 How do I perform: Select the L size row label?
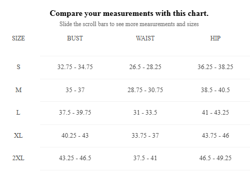(x=18, y=113)
